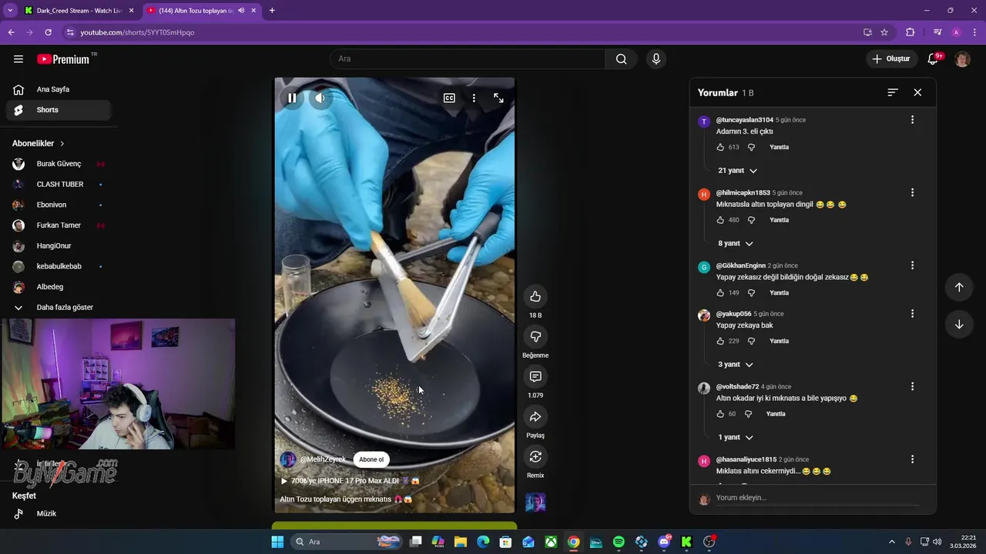The width and height of the screenshot is (986, 554).
Task: Open the YouTube hamburger guide menu
Action: coord(18,59)
